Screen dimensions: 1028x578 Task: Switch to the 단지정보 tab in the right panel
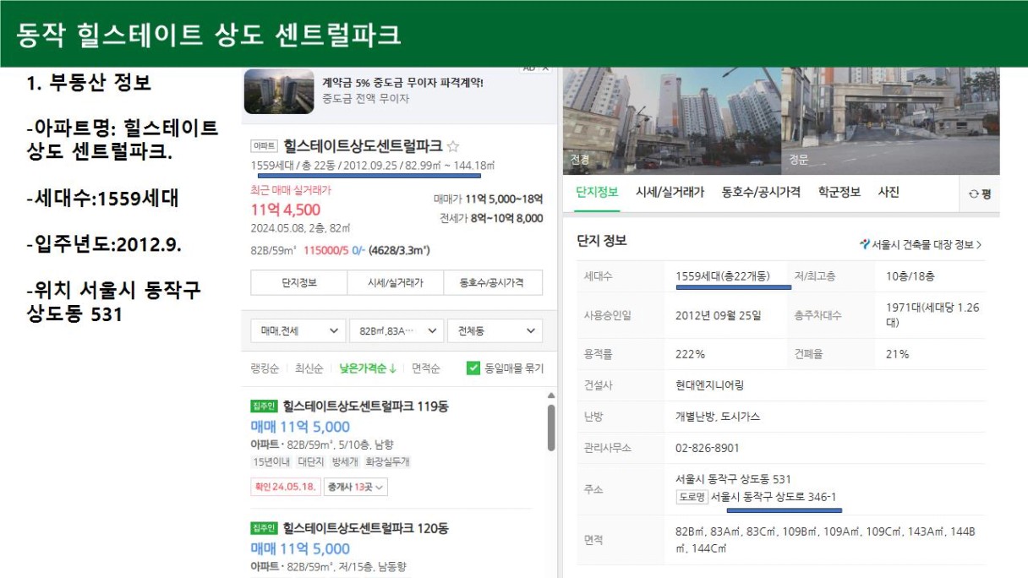tap(597, 192)
